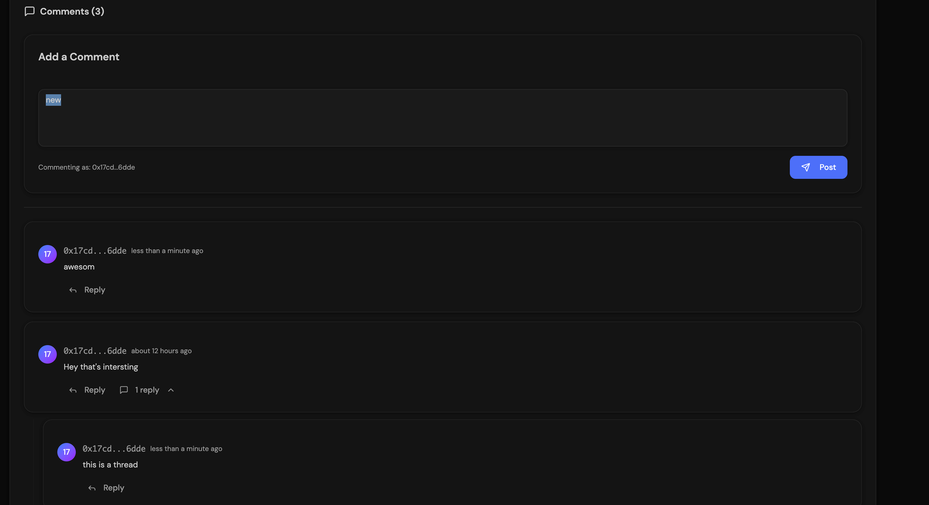Click inside the Add a Comment text box

(x=442, y=118)
